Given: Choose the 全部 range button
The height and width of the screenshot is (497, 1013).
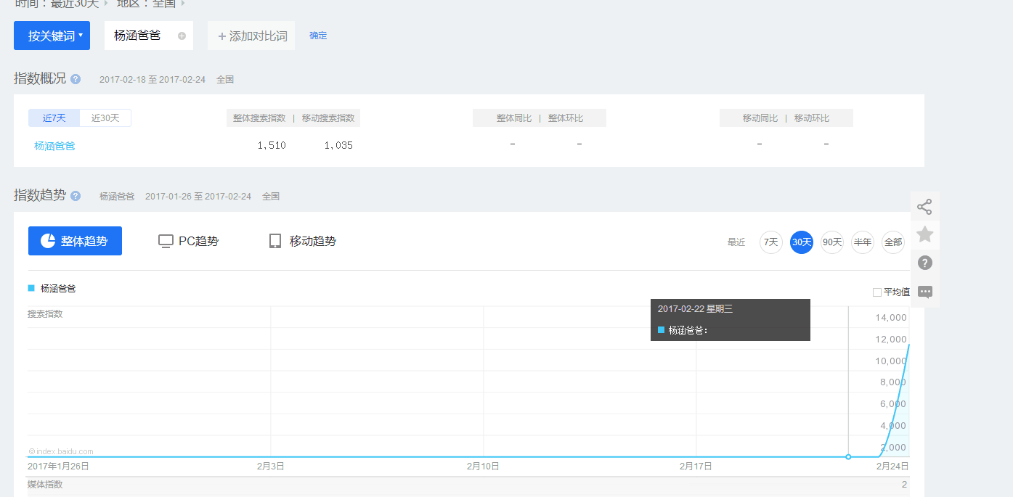Looking at the screenshot, I should click(x=893, y=242).
